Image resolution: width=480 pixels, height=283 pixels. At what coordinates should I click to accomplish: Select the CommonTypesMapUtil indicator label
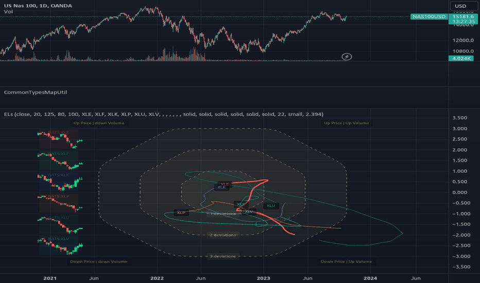35,92
